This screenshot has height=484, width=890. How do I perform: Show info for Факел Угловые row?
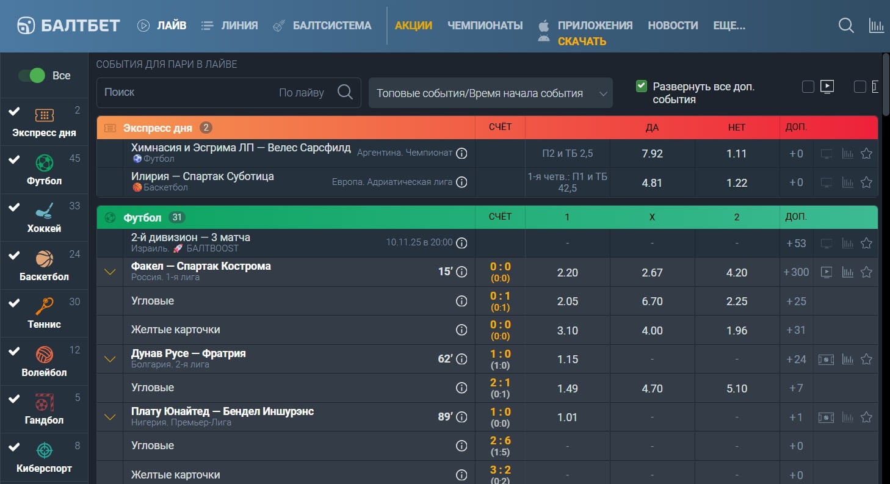click(461, 301)
